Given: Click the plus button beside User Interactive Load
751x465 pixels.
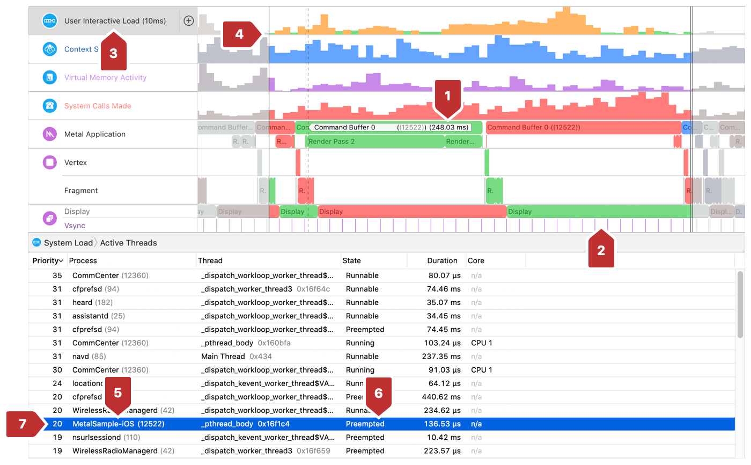Looking at the screenshot, I should [188, 21].
